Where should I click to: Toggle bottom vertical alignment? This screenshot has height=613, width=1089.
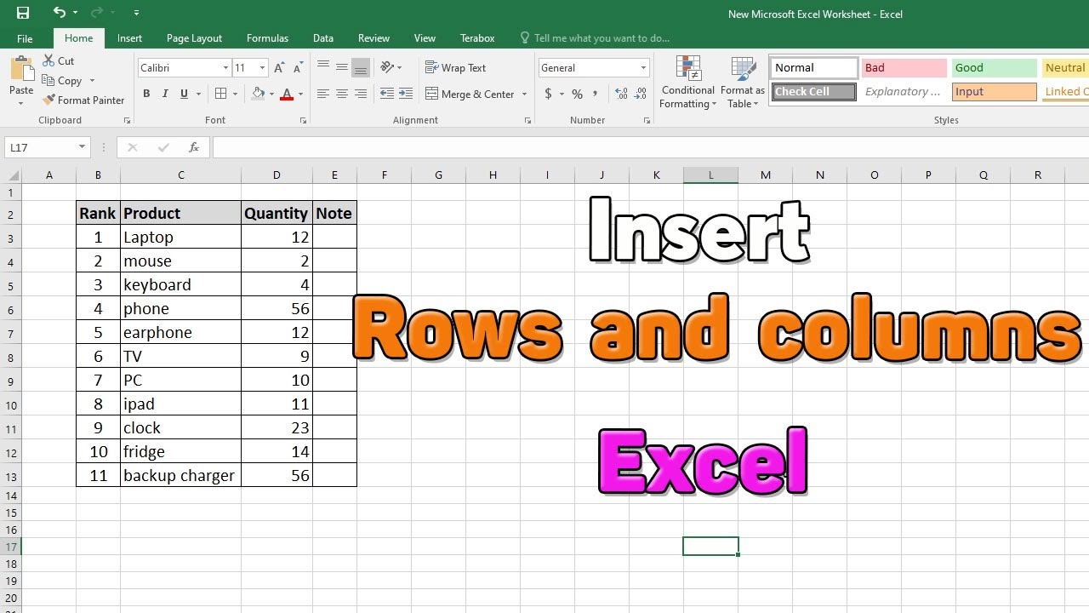point(361,67)
